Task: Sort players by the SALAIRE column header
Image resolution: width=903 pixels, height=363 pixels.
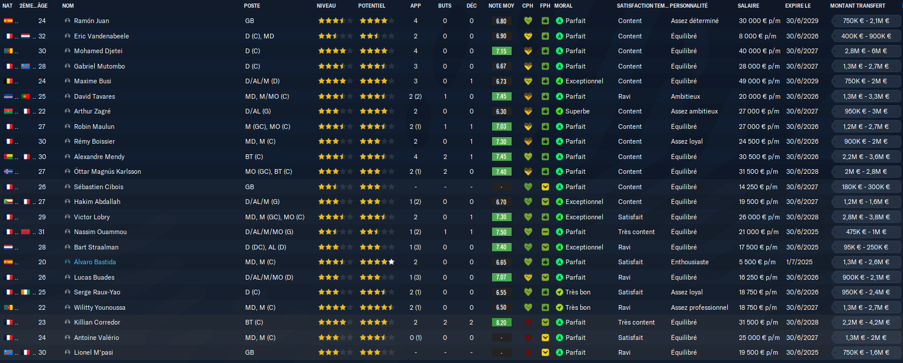Action: pos(748,6)
